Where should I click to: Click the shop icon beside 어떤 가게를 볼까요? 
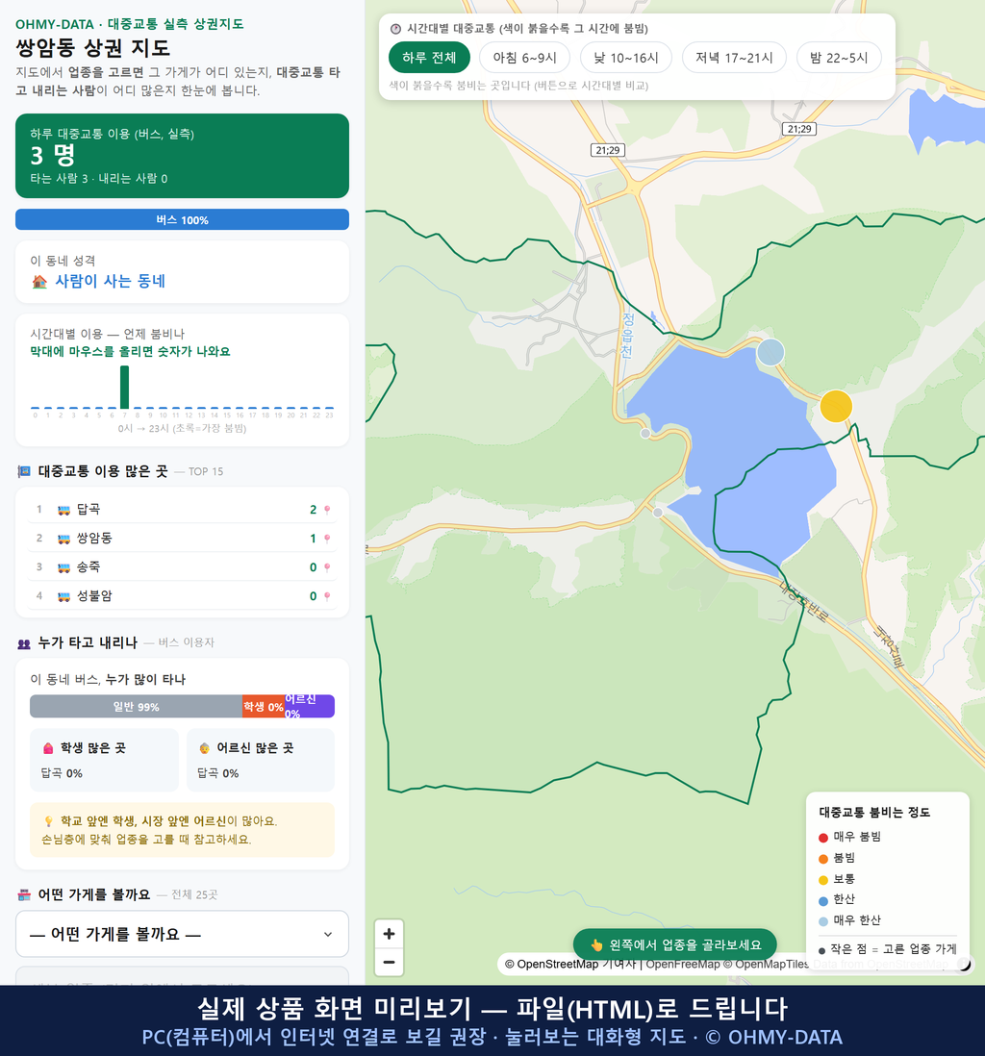[24, 895]
